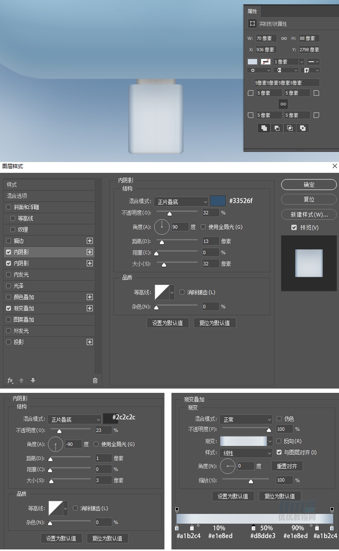Select the 混合选项 entry
The width and height of the screenshot is (339, 551).
49,196
